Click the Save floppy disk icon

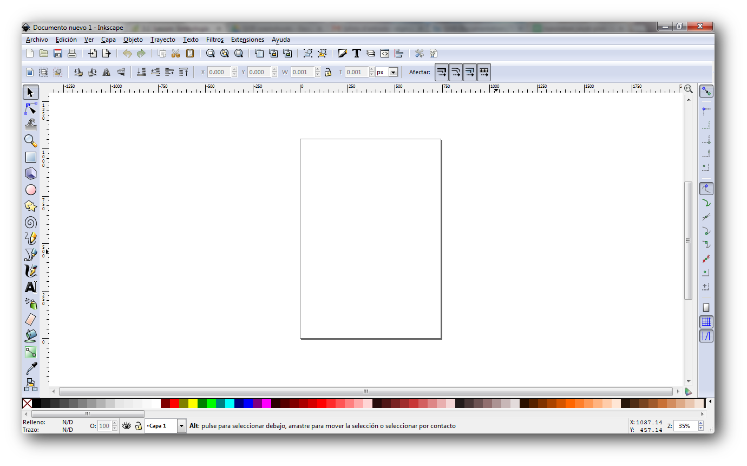coord(57,53)
